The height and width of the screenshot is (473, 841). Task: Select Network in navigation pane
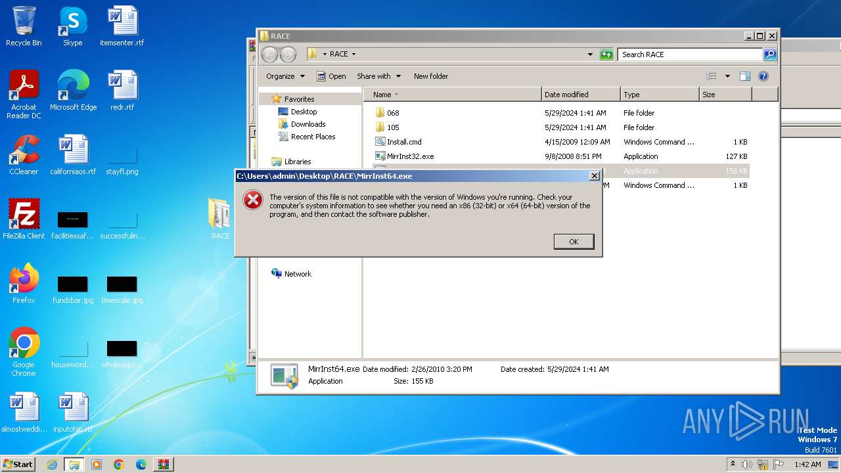point(298,274)
